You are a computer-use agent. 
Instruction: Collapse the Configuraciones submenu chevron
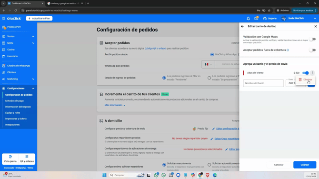click(33, 89)
